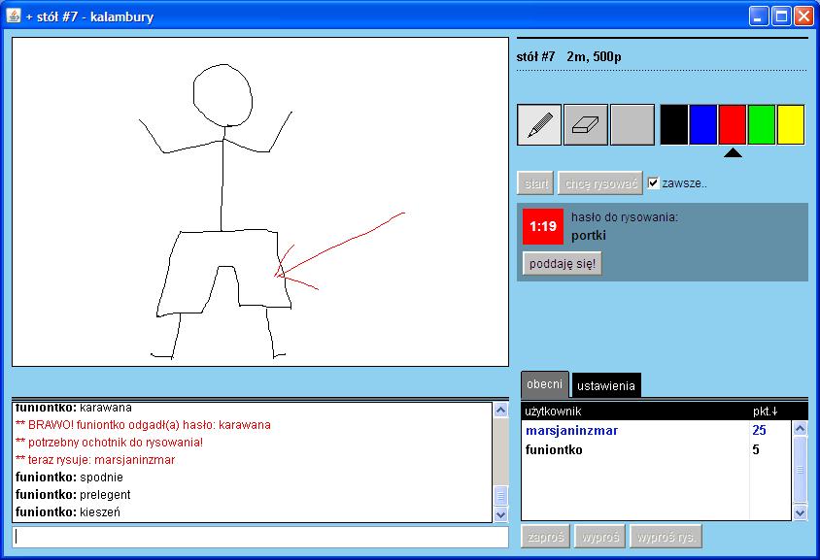Screen dimensions: 820x560
Task: Click the user list scrollbar thumb
Action: [801, 470]
